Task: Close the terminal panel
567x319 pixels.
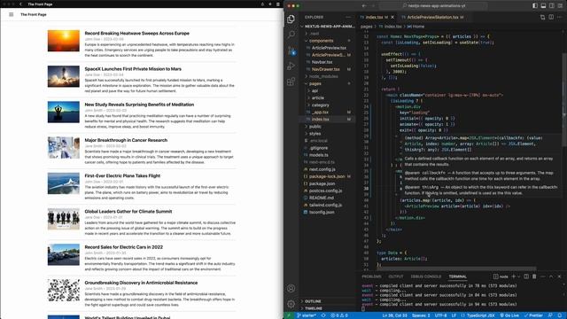Action: 559,276
